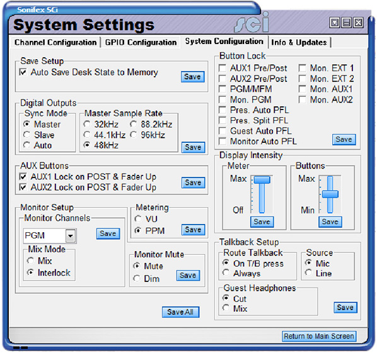Open the Info & Updates tab
Screen dimensions: 377x353
click(x=299, y=42)
